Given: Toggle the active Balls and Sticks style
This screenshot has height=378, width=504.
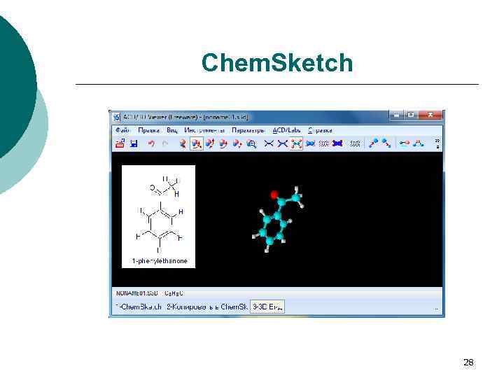Looking at the screenshot, I should (296, 143).
